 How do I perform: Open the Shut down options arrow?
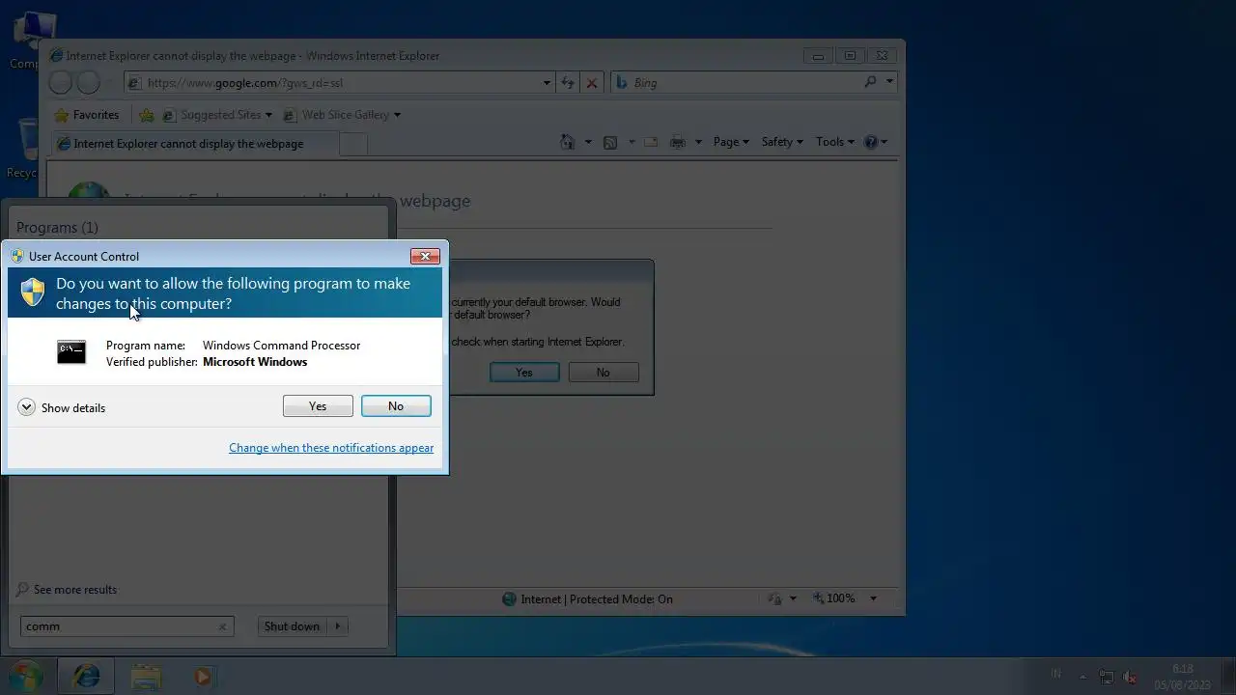click(338, 626)
